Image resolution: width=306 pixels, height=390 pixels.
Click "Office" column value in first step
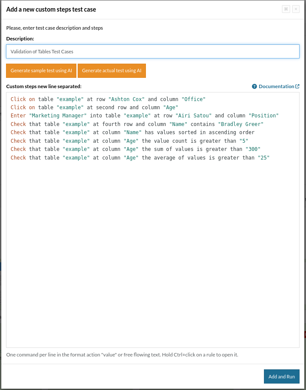(x=194, y=99)
